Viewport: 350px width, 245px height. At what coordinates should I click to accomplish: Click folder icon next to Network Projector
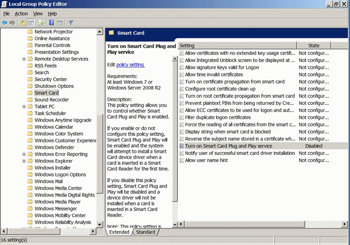(x=30, y=31)
